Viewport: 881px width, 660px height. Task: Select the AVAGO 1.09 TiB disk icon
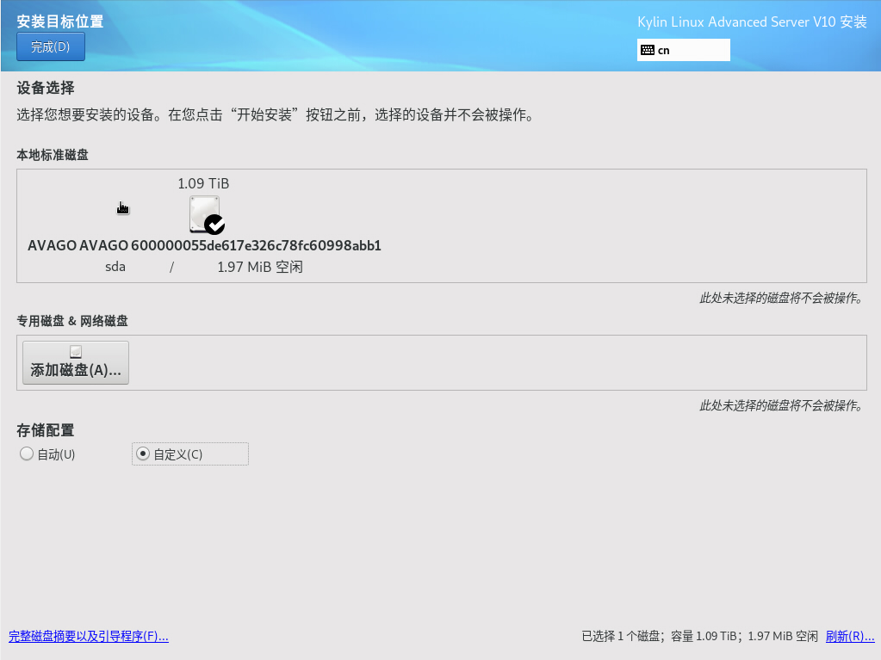coord(204,214)
